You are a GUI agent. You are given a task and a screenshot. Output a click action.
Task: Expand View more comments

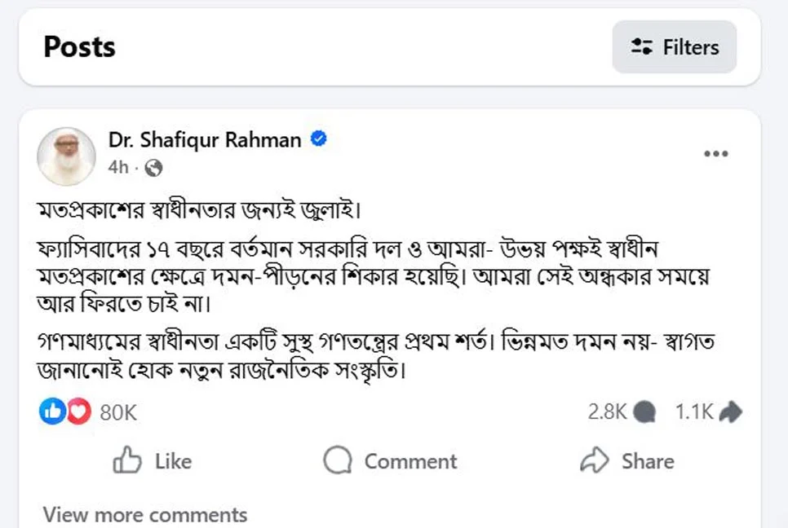[145, 515]
